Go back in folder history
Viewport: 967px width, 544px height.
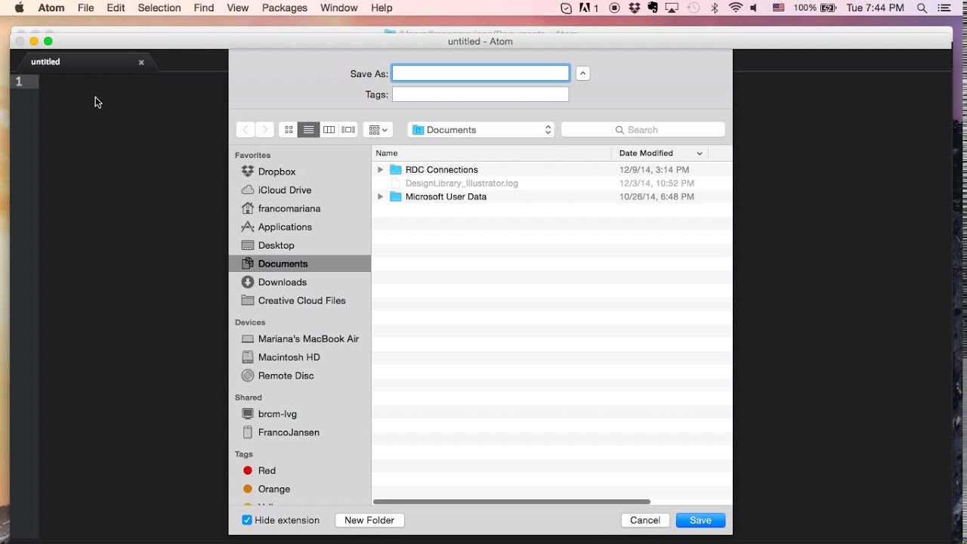pos(246,130)
